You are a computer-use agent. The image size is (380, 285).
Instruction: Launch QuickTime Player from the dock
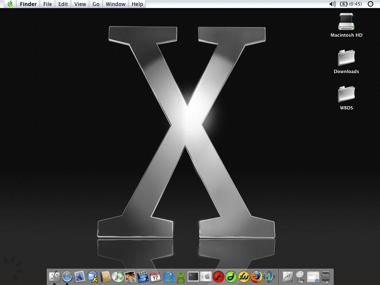(x=168, y=276)
